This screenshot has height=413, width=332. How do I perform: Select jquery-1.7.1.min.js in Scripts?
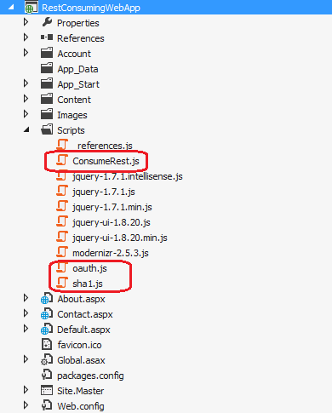coord(112,207)
